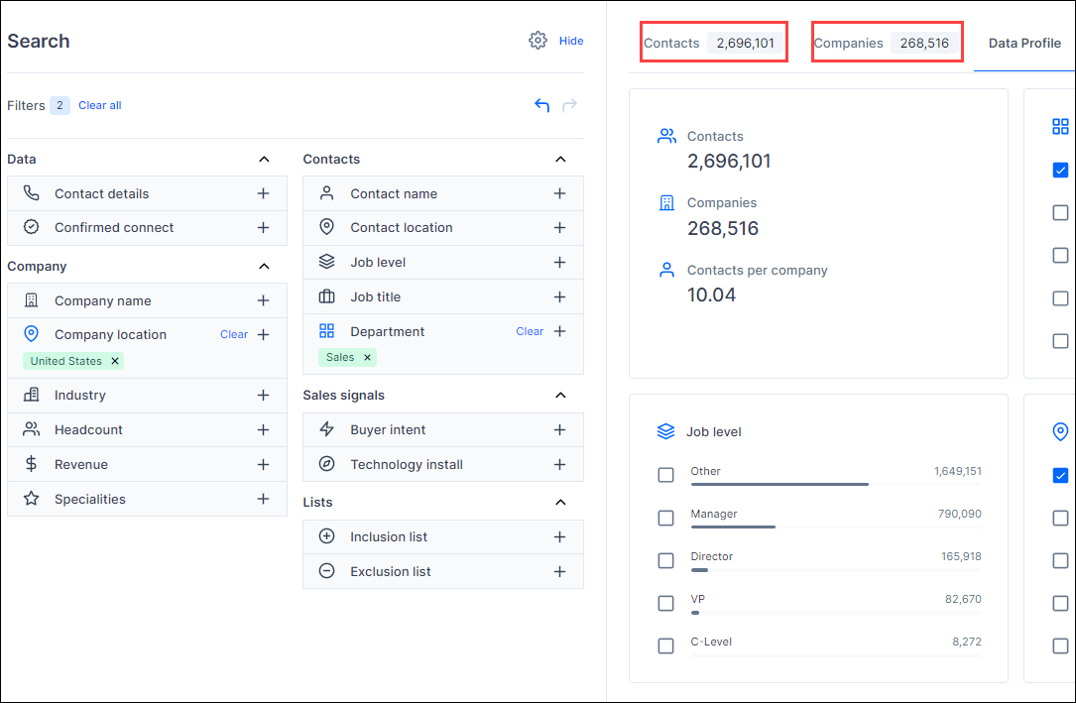Click the Technology install compass icon

tap(326, 464)
